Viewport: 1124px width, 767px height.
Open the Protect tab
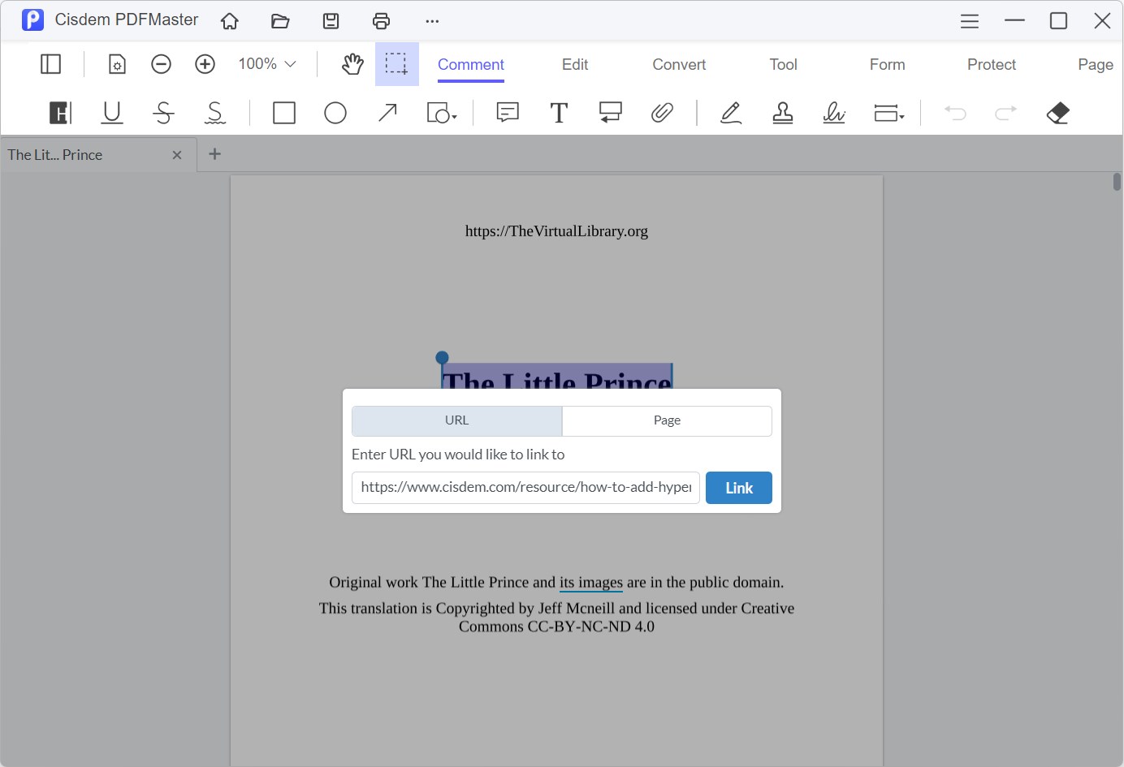pyautogui.click(x=991, y=64)
